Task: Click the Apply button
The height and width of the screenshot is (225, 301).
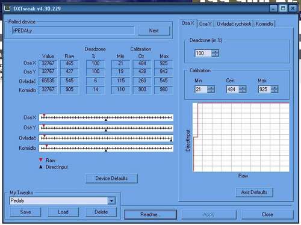Action: [x=209, y=215]
